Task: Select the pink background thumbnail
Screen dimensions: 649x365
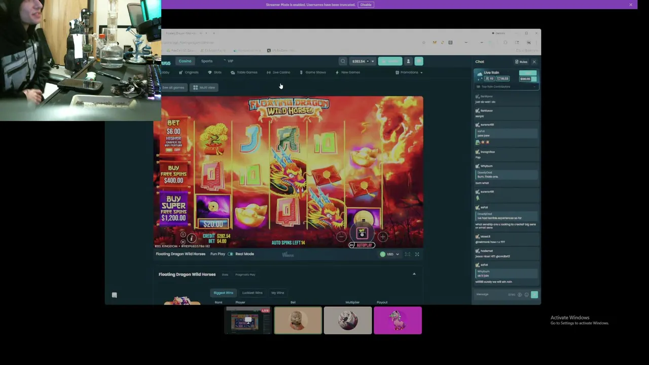Action: click(x=398, y=320)
